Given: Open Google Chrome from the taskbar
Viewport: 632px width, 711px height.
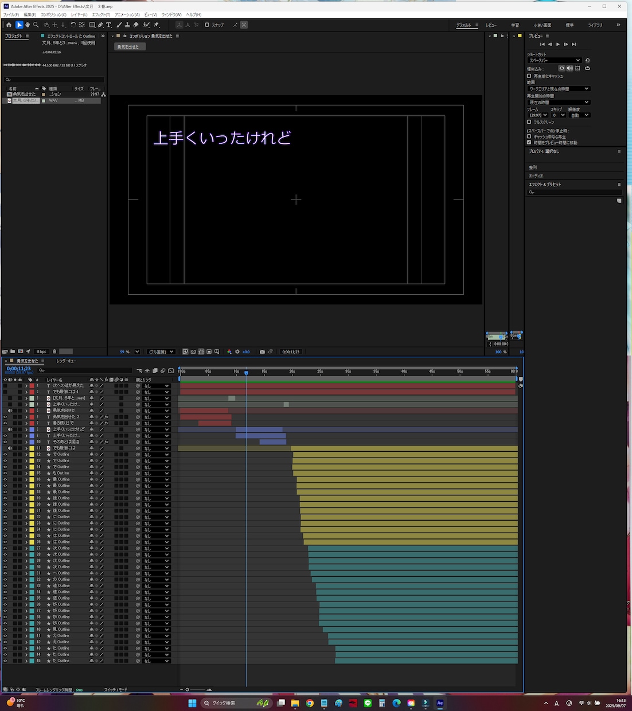Looking at the screenshot, I should (x=310, y=703).
